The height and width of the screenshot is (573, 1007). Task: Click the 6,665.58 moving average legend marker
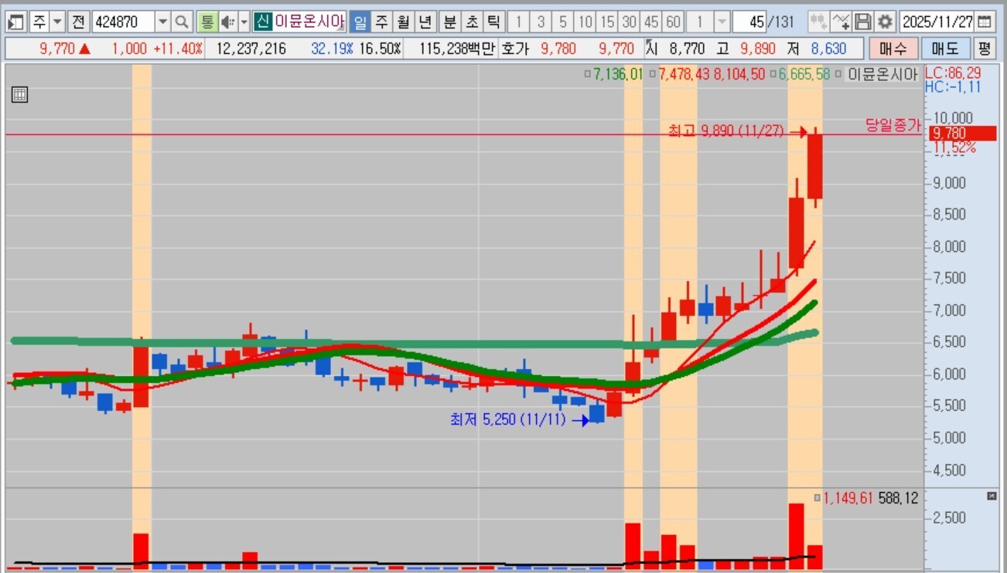click(x=773, y=74)
